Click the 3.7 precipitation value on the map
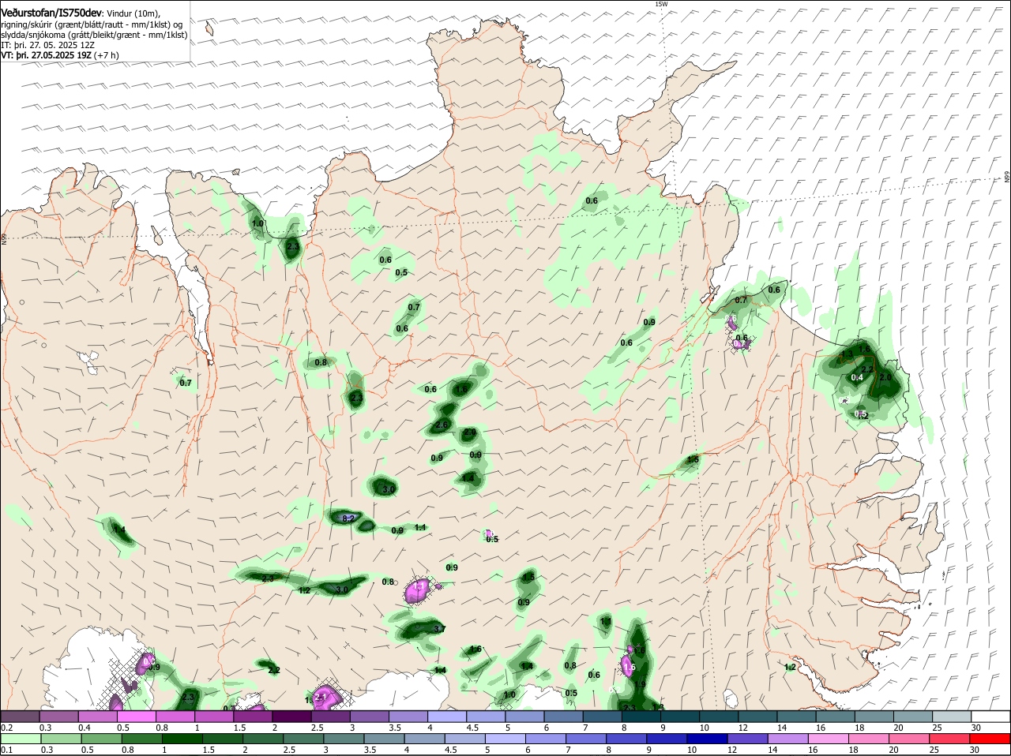Viewport: 1011px width, 756px height. [x=440, y=629]
